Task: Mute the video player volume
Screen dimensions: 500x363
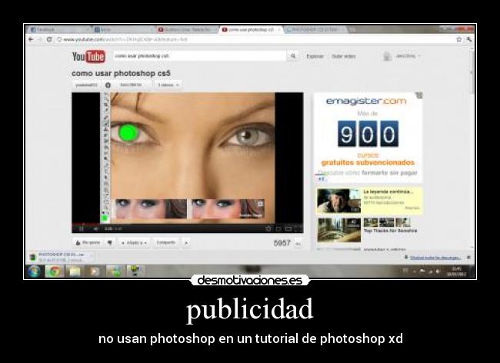Action: point(95,228)
